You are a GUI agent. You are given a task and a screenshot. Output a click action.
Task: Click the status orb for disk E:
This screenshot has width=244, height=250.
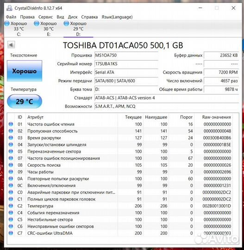pos(37,24)
